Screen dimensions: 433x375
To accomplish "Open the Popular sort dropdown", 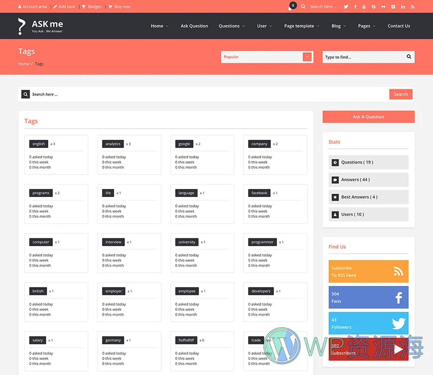I will click(x=267, y=57).
